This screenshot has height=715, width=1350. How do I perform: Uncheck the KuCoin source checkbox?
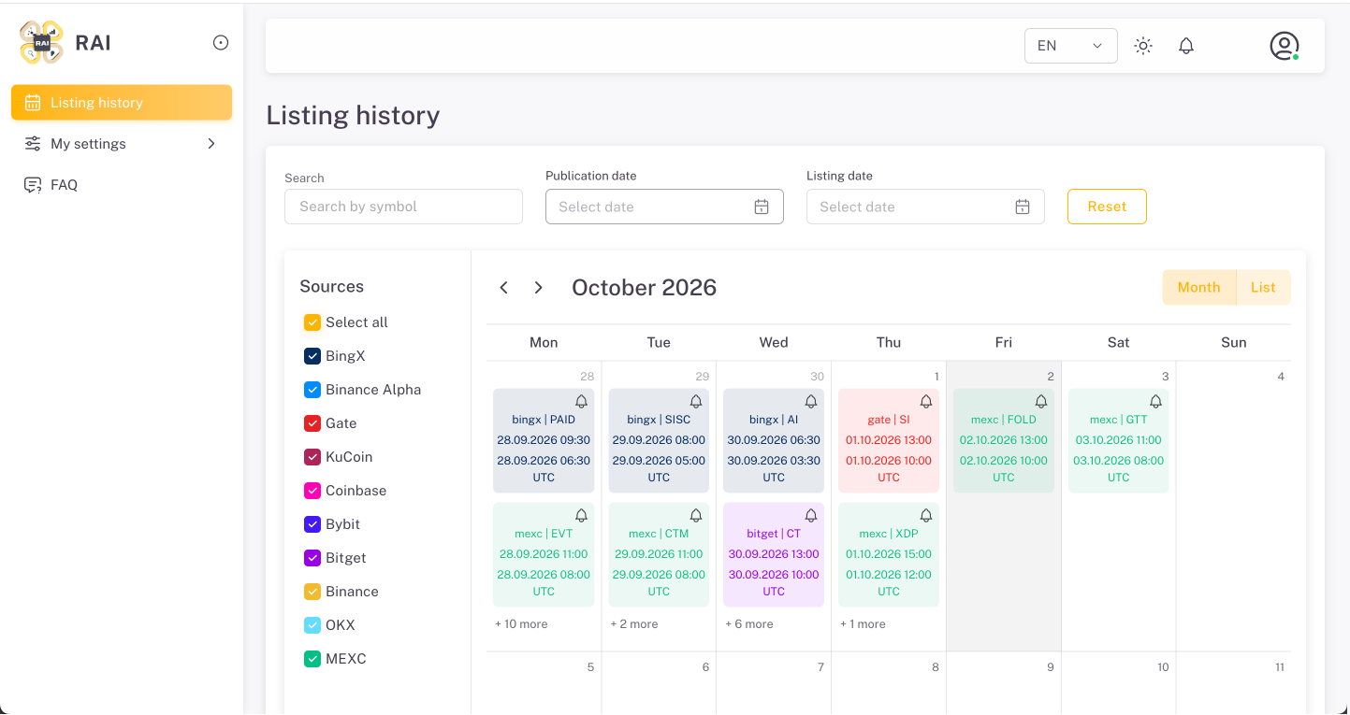(312, 457)
